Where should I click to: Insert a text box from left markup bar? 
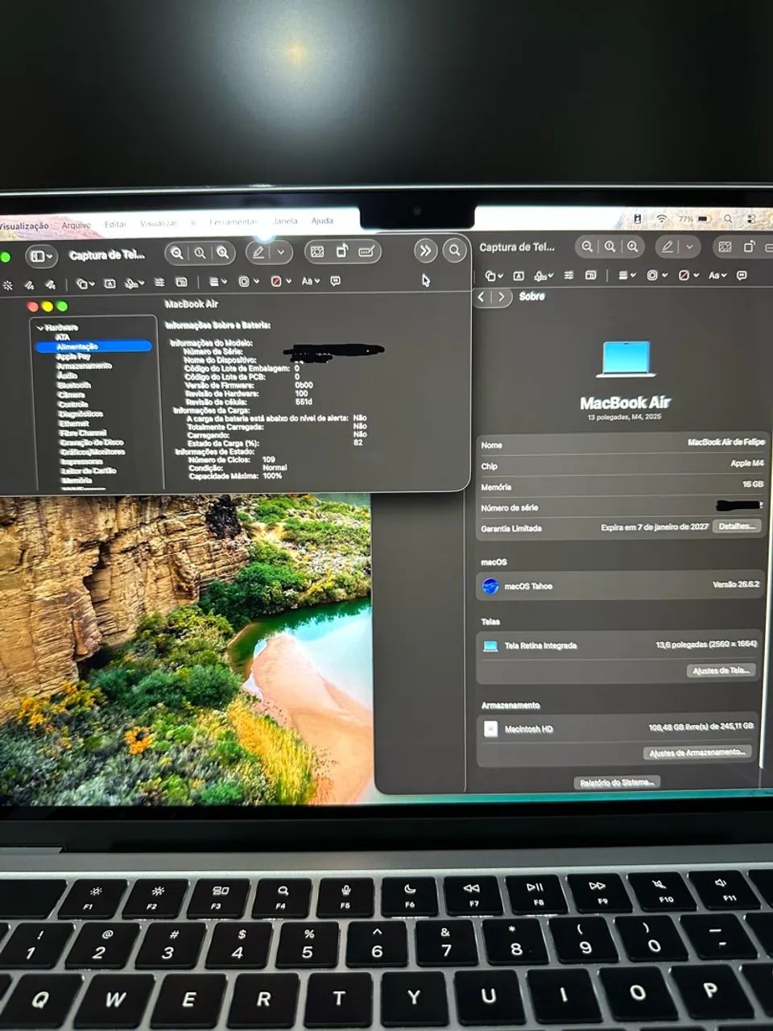pos(110,284)
